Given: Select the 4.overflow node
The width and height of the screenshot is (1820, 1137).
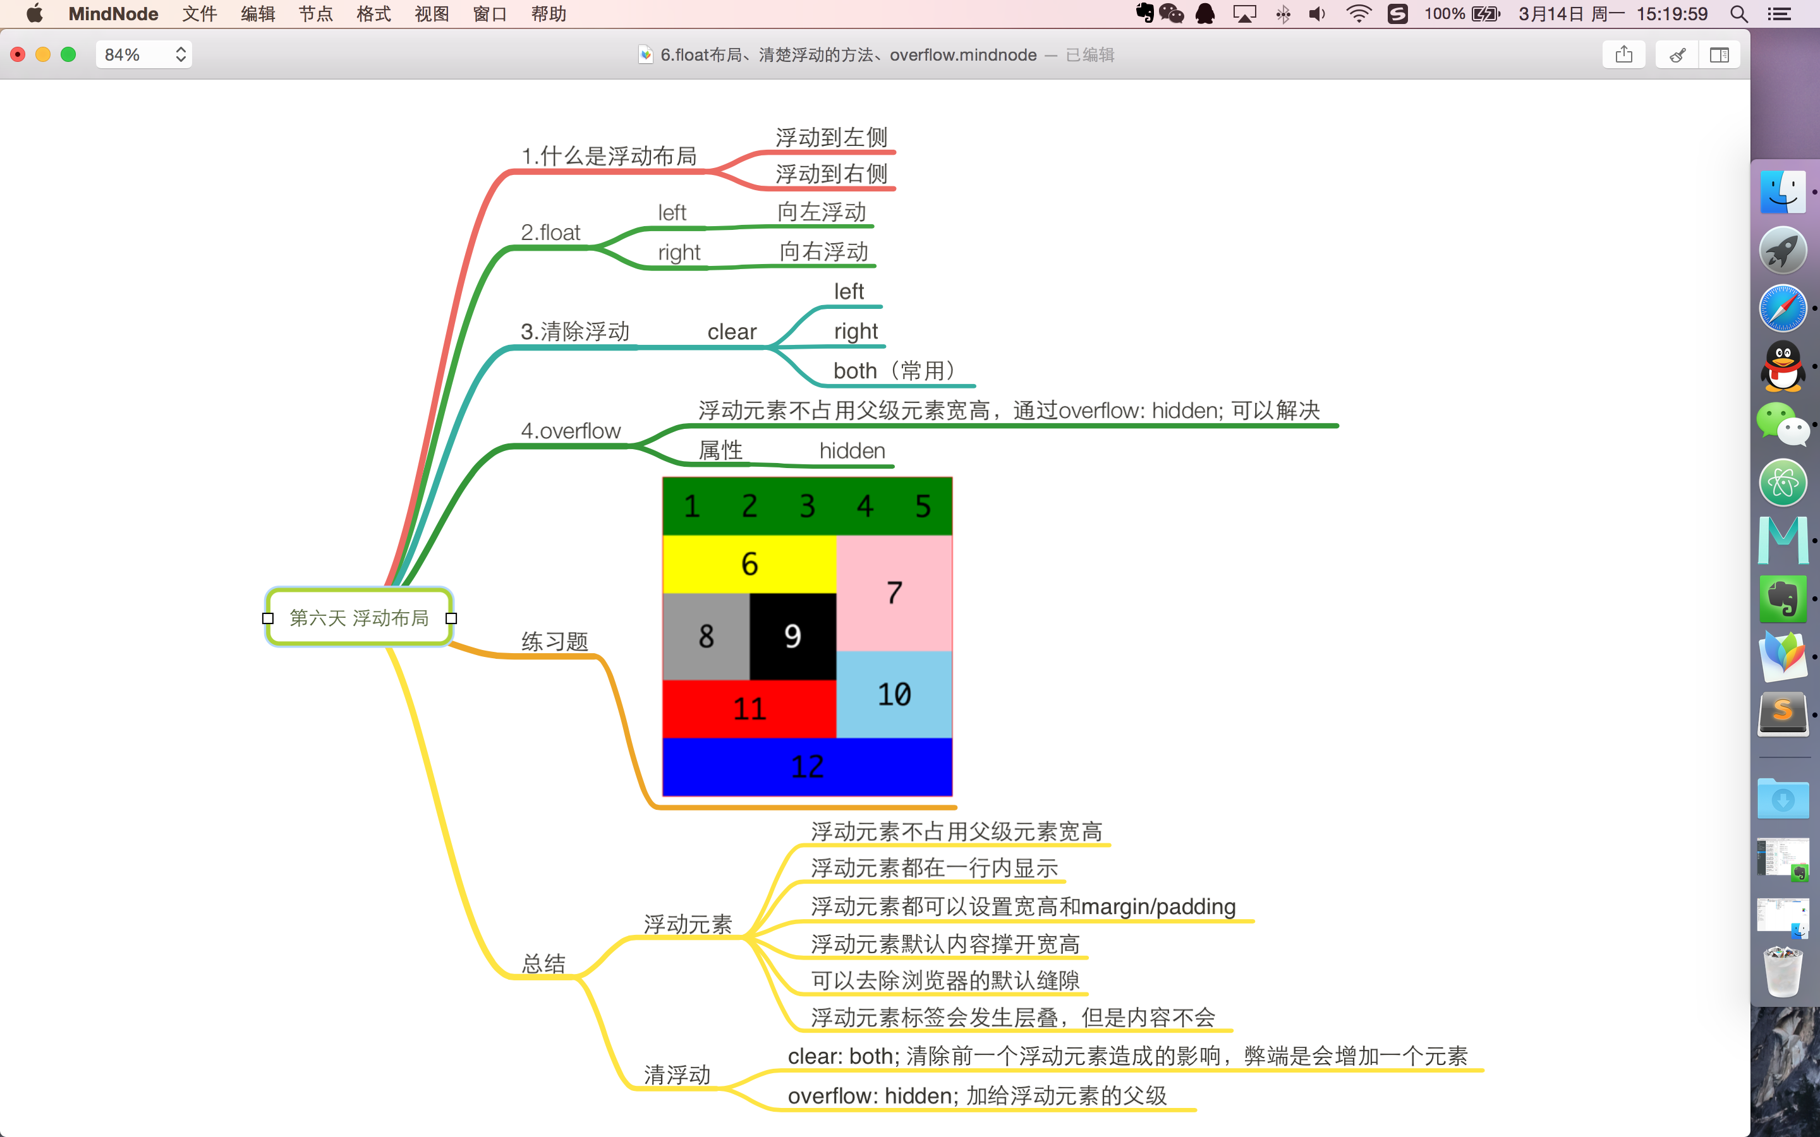Looking at the screenshot, I should [x=571, y=431].
